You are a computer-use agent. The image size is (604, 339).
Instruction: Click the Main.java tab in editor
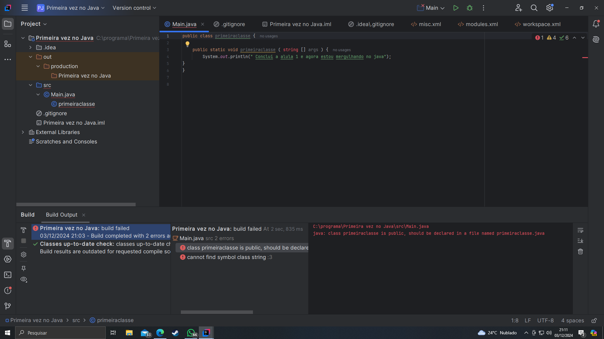tap(184, 24)
